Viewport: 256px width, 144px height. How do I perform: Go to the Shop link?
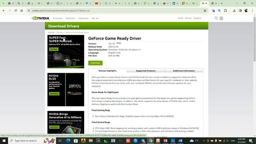tap(180, 18)
